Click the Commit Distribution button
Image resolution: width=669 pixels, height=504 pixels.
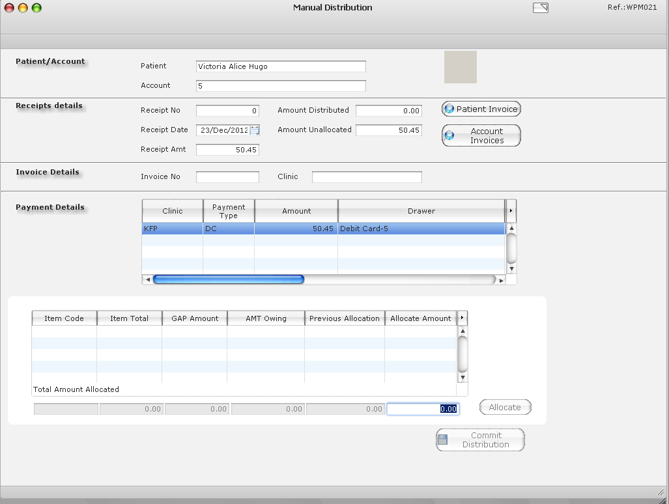click(x=481, y=440)
